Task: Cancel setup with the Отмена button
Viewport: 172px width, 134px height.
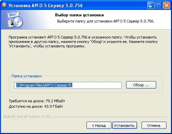Action: [154, 125]
